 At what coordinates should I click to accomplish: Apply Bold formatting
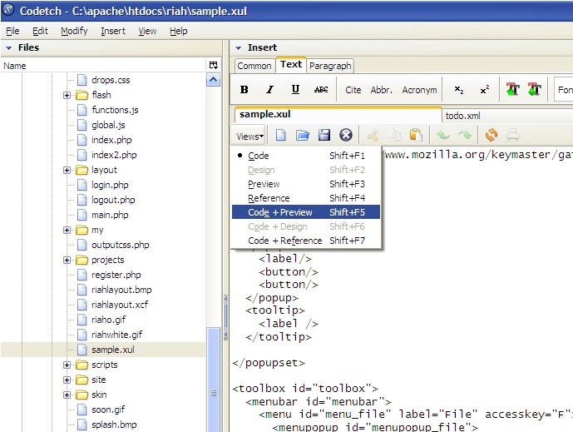(245, 90)
